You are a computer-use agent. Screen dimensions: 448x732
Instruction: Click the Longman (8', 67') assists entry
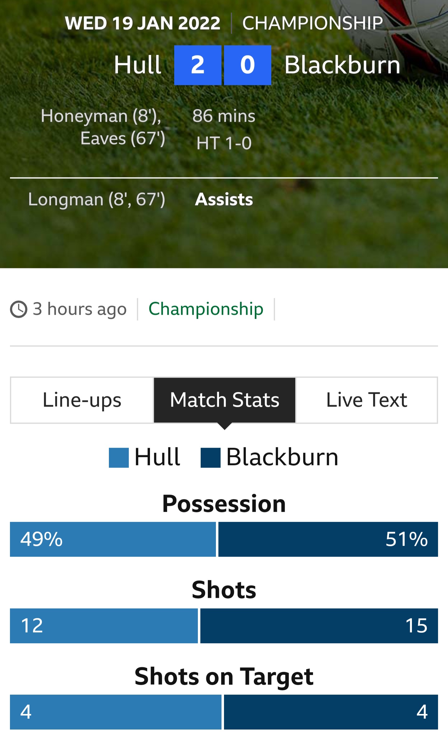96,199
